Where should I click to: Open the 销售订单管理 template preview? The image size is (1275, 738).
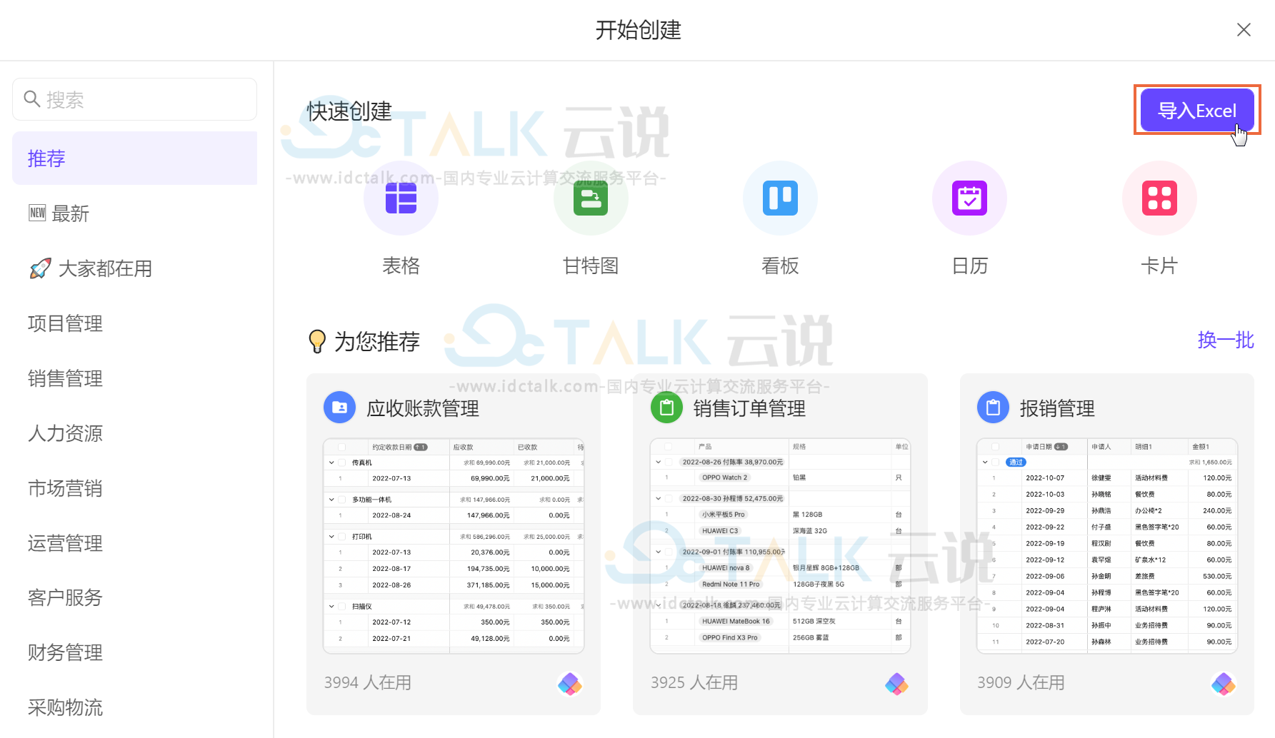point(780,546)
